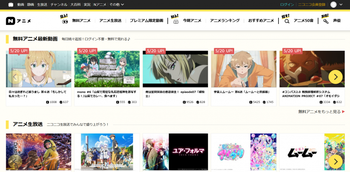
Task: Open ユア・フォルマ live broadcast thumbnail
Action: [x=175, y=152]
